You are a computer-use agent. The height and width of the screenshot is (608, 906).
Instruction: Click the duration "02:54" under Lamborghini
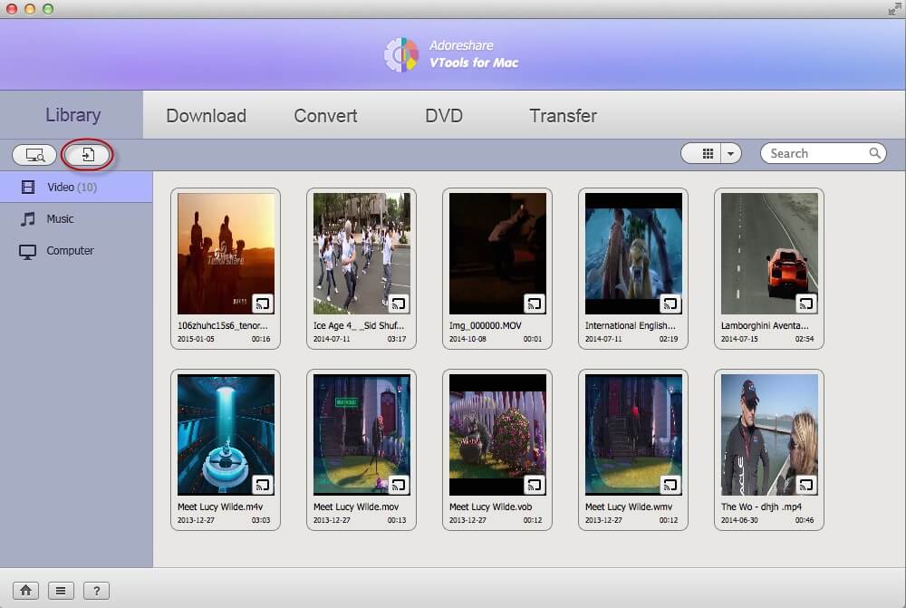pos(805,339)
